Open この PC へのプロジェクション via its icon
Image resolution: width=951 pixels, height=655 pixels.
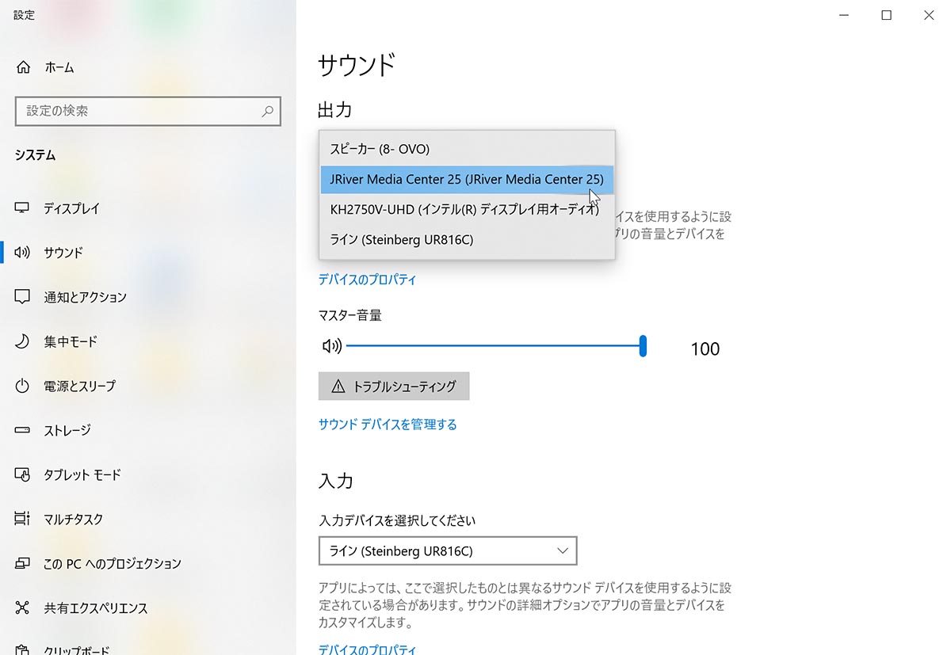click(23, 563)
